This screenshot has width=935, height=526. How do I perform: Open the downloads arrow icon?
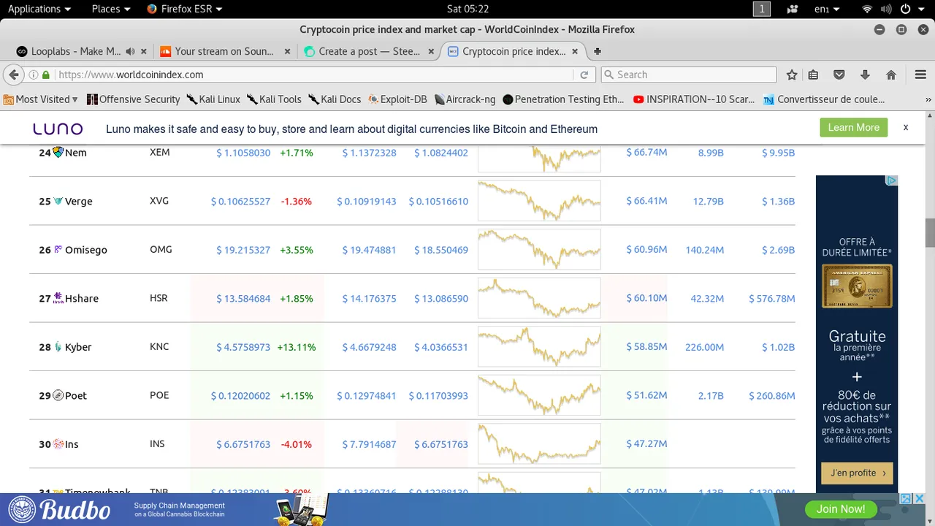(865, 75)
